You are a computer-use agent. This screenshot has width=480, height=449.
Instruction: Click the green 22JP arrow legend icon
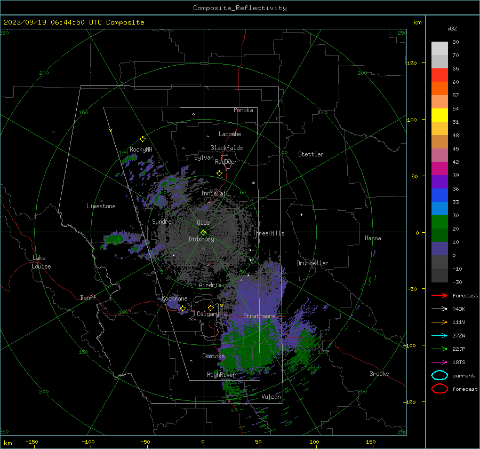pyautogui.click(x=439, y=349)
